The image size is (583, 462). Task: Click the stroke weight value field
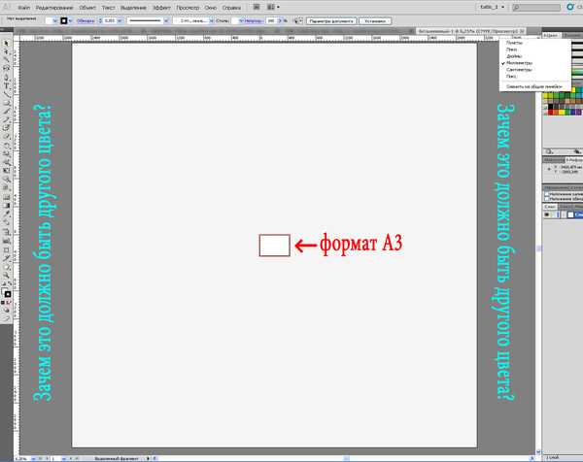tap(110, 20)
